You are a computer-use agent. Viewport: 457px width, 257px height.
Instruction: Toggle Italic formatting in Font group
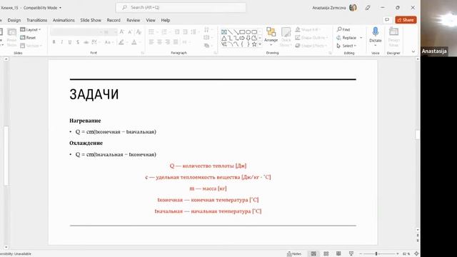click(x=62, y=42)
